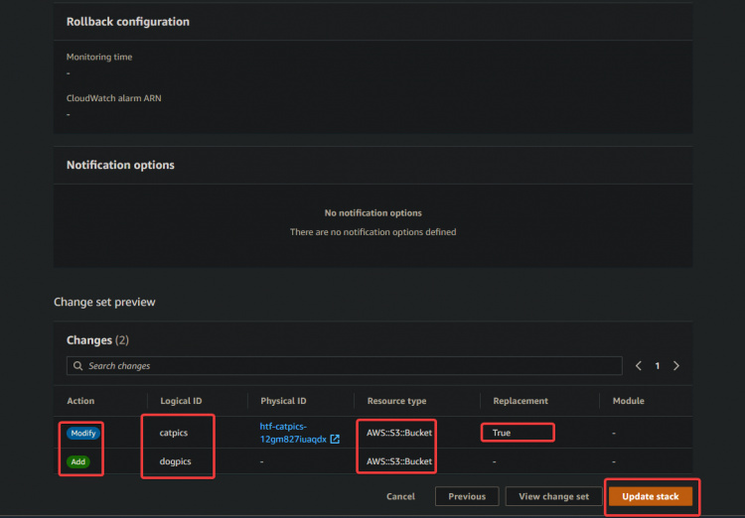Screen dimensions: 745x518
Task: Focus the Search changes input field
Action: tap(348, 366)
